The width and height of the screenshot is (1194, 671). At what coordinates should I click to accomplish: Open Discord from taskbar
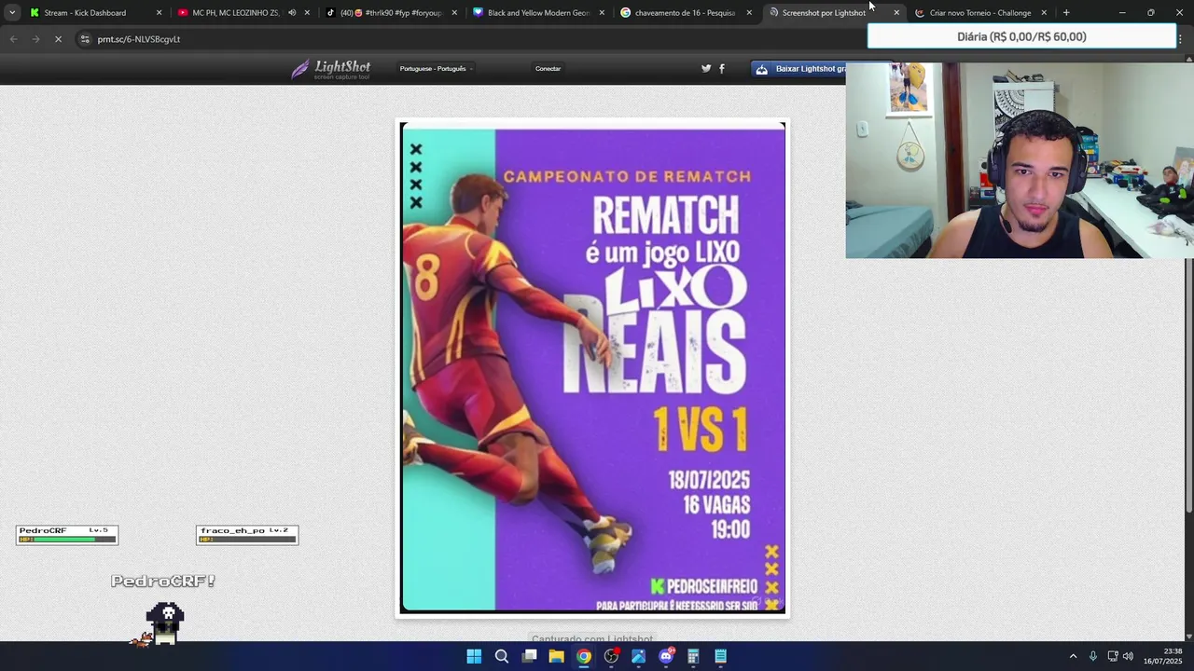[666, 656]
